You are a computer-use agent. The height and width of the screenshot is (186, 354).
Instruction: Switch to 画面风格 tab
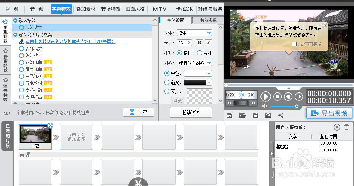135,9
